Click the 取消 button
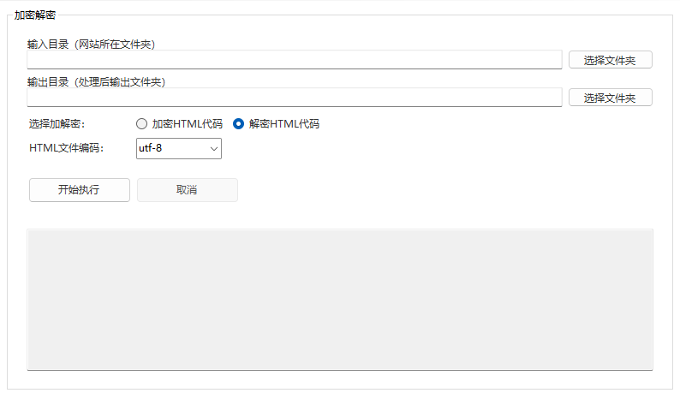Image resolution: width=680 pixels, height=393 pixels. (x=187, y=190)
